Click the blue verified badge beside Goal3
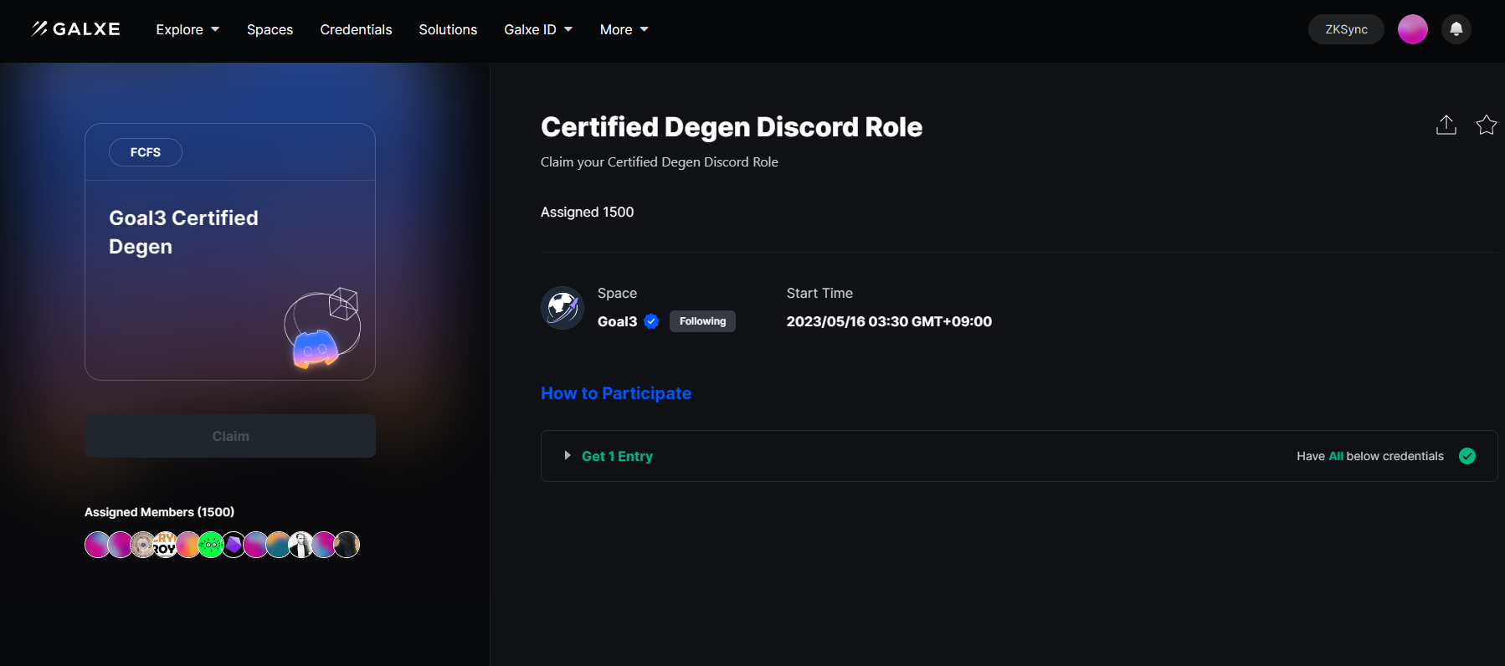Screen dimensions: 1505x666 pos(652,321)
